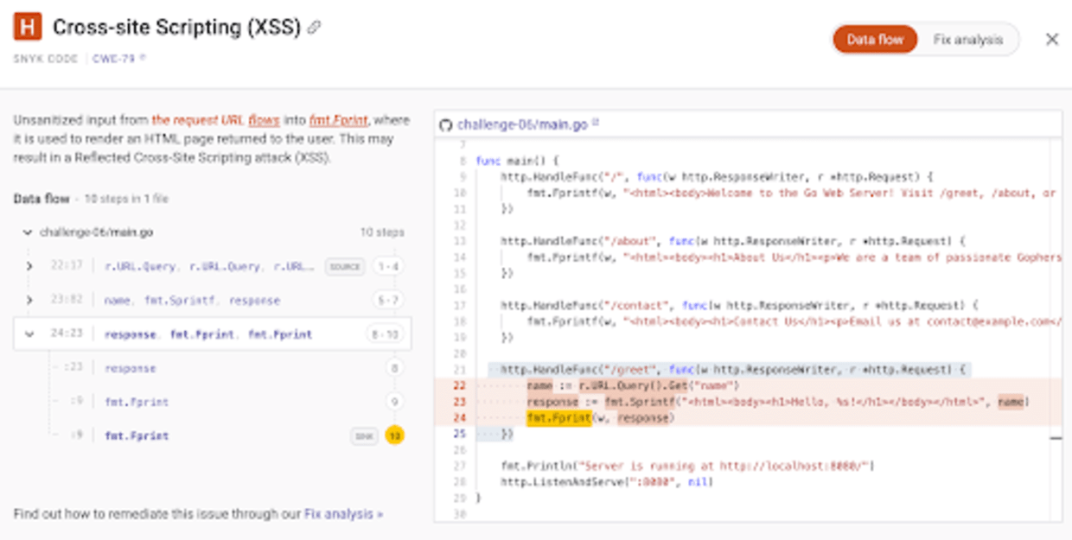Click the orange H severity badge
This screenshot has height=540, width=1072.
(28, 28)
